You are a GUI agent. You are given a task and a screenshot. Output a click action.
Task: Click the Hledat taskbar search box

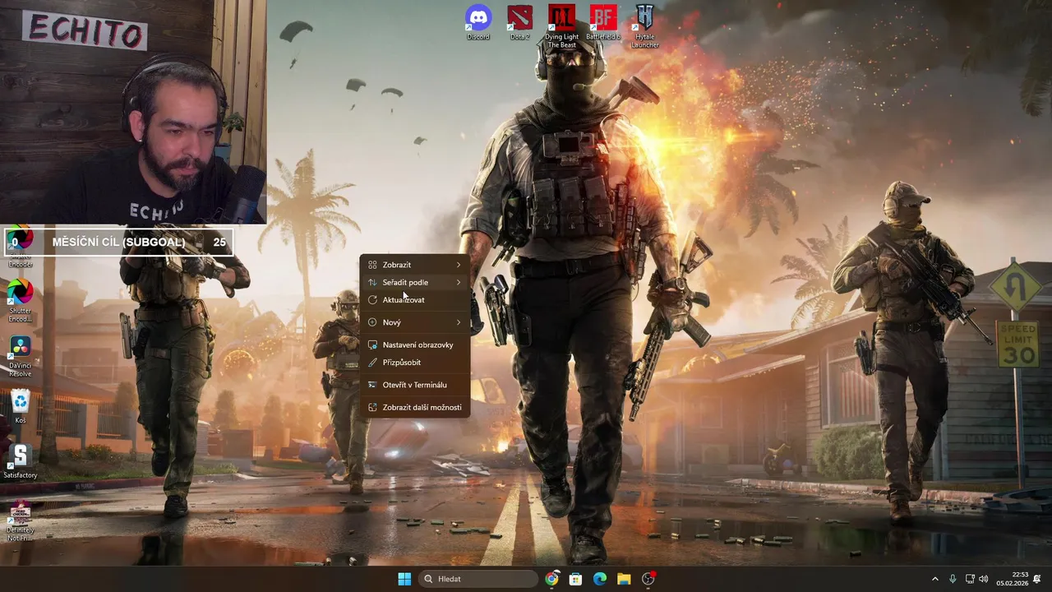pyautogui.click(x=478, y=579)
